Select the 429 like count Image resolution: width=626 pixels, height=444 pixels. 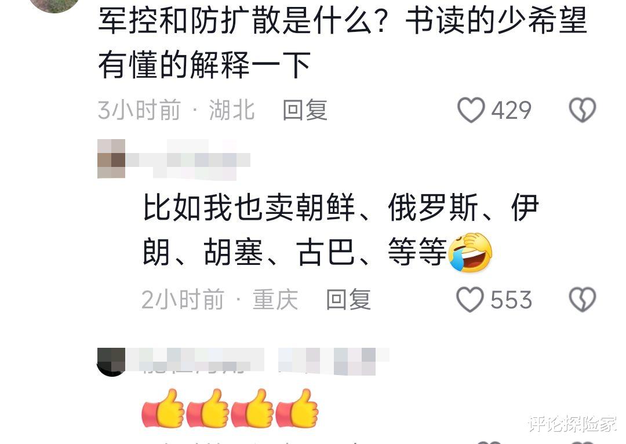pos(511,110)
